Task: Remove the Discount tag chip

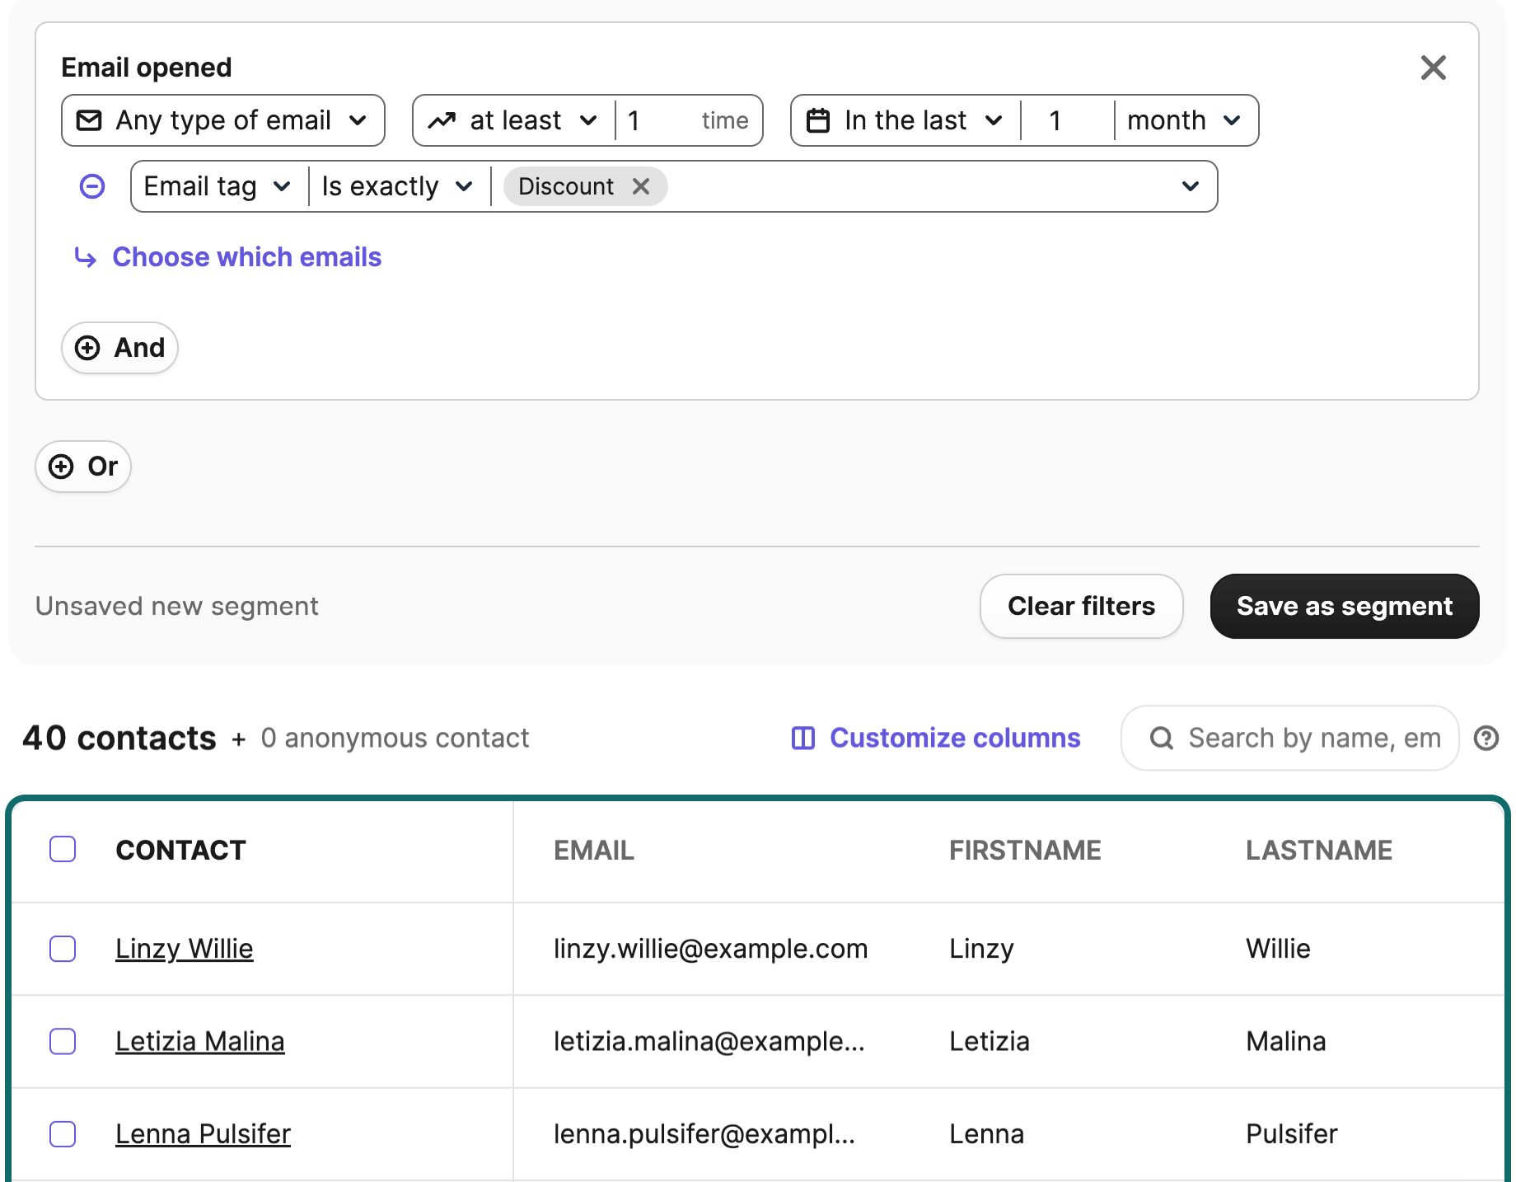Action: pyautogui.click(x=641, y=186)
